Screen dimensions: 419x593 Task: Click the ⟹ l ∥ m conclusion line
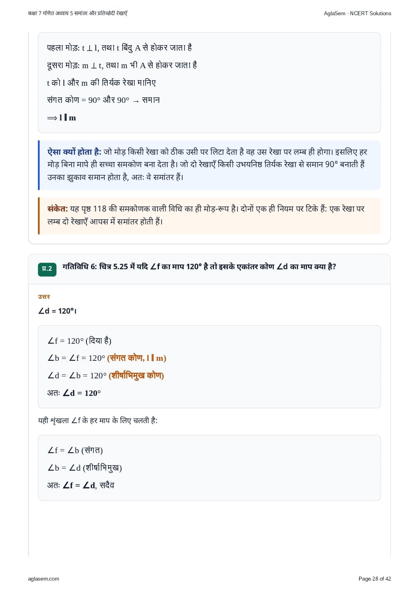point(62,118)
